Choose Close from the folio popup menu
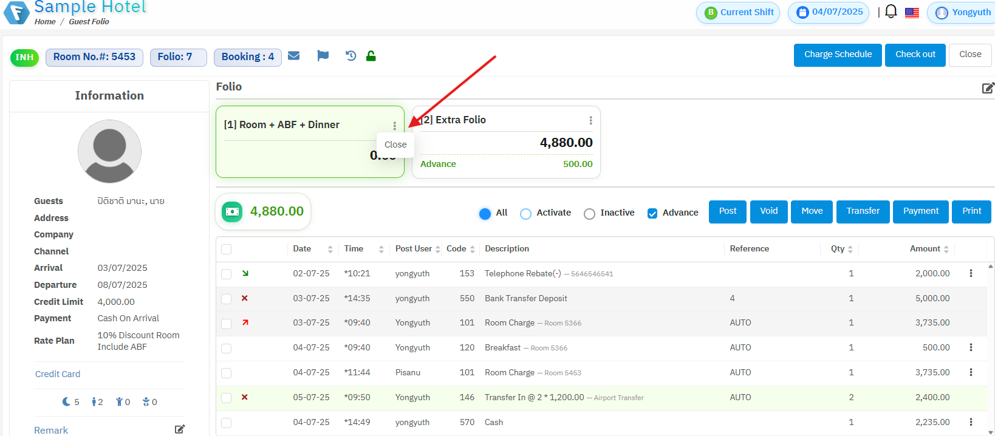The width and height of the screenshot is (995, 436). (395, 145)
